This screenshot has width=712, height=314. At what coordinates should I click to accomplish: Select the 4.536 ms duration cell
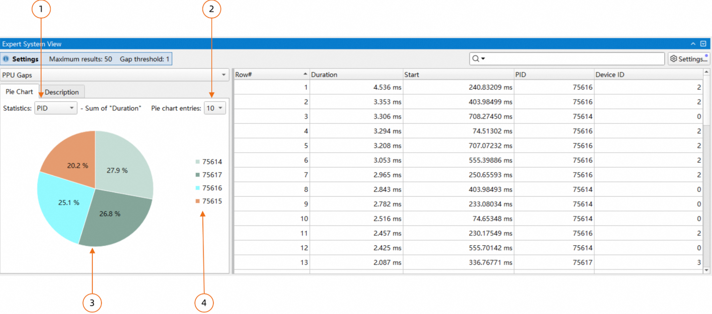[356, 87]
